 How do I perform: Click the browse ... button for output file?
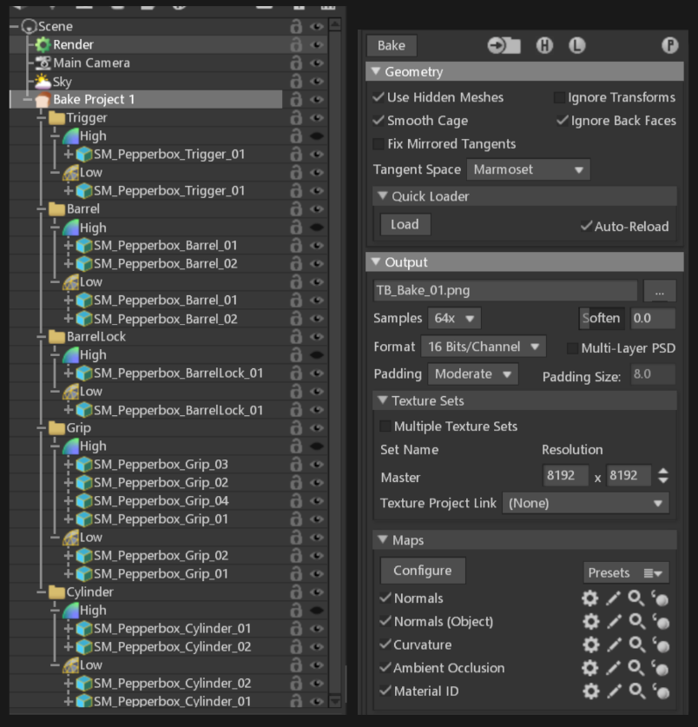pyautogui.click(x=660, y=291)
